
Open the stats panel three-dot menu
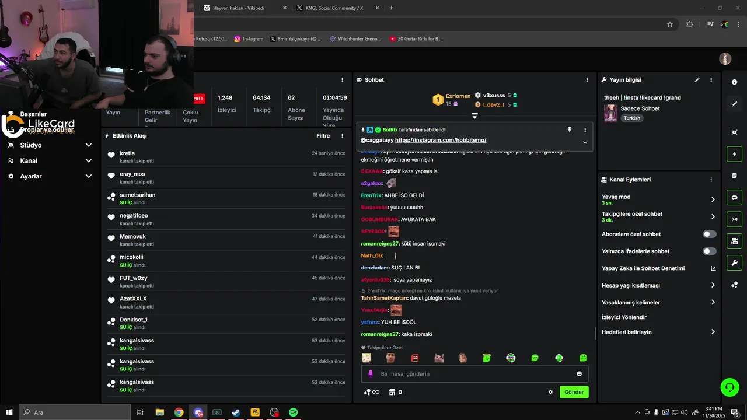point(343,80)
